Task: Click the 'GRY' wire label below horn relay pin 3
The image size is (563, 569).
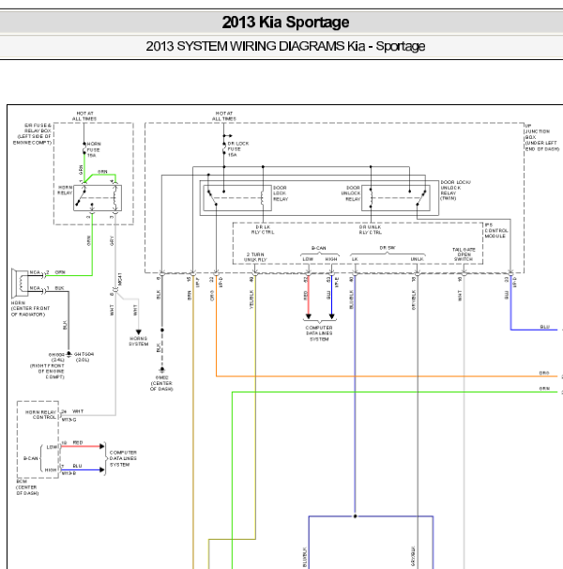Action: pos(112,240)
